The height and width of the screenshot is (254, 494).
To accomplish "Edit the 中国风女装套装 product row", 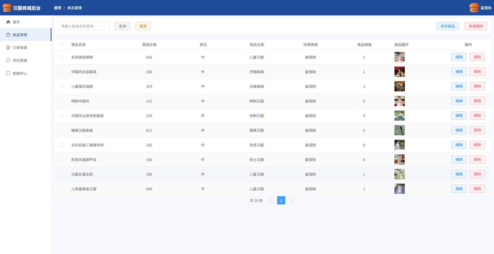I will click(459, 72).
